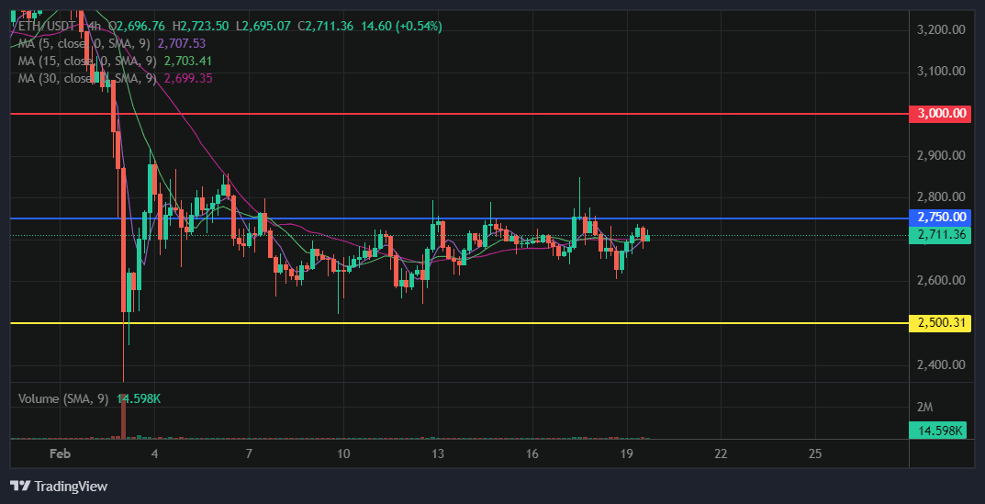Click the yellow 2,500.31 price label
The height and width of the screenshot is (504, 985).
(x=940, y=323)
